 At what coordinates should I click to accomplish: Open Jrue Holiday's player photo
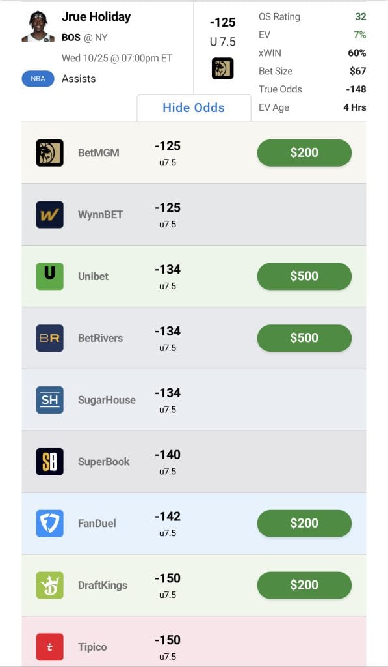(38, 26)
